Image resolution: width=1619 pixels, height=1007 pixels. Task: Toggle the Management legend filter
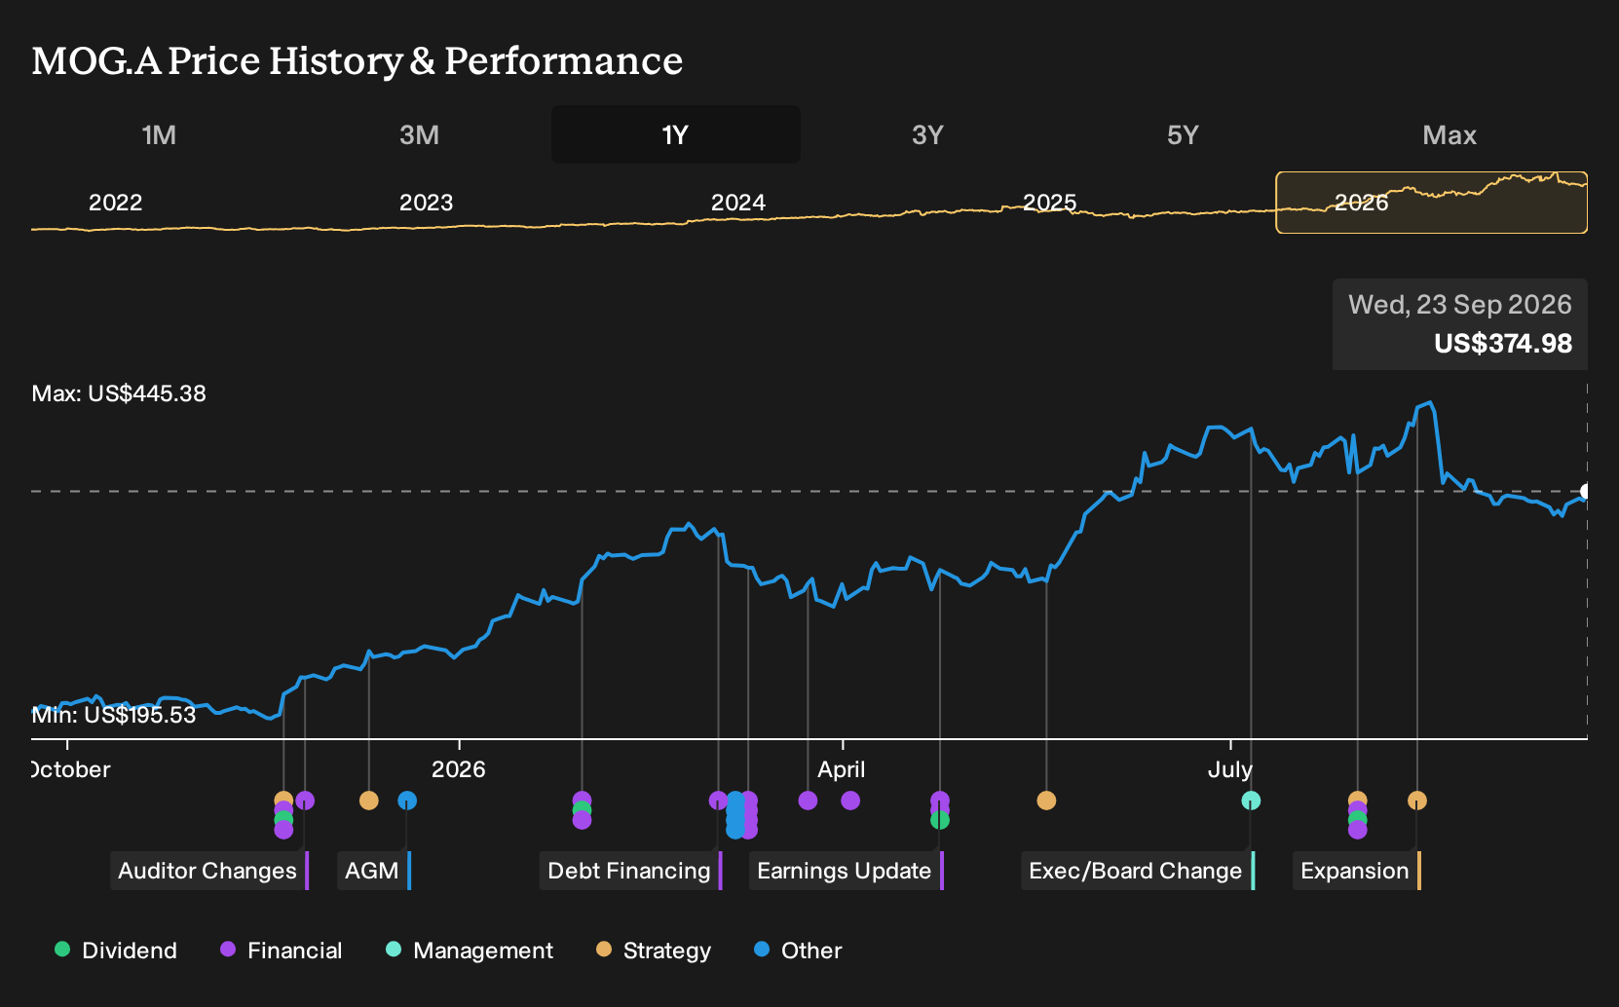click(x=470, y=951)
